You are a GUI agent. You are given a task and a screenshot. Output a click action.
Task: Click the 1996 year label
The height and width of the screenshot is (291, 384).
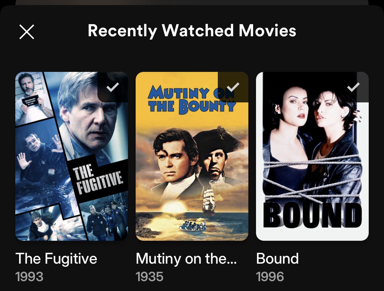tap(270, 277)
